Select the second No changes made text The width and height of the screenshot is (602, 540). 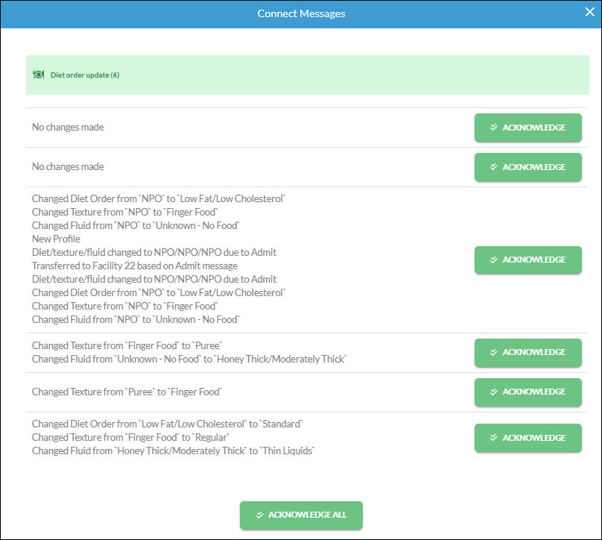(x=68, y=167)
